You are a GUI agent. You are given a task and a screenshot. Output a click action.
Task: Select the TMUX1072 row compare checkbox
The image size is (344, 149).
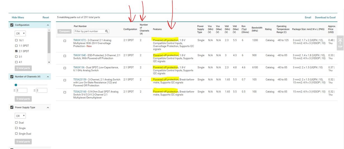pos(65,41)
